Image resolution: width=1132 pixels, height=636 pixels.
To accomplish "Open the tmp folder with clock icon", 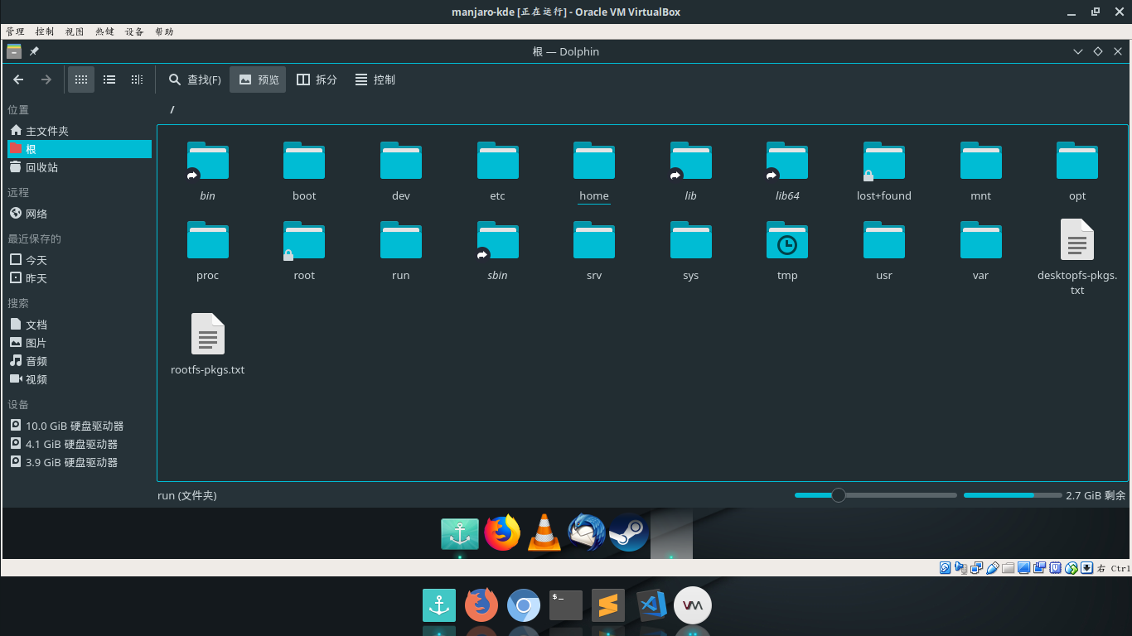I will tap(787, 251).
